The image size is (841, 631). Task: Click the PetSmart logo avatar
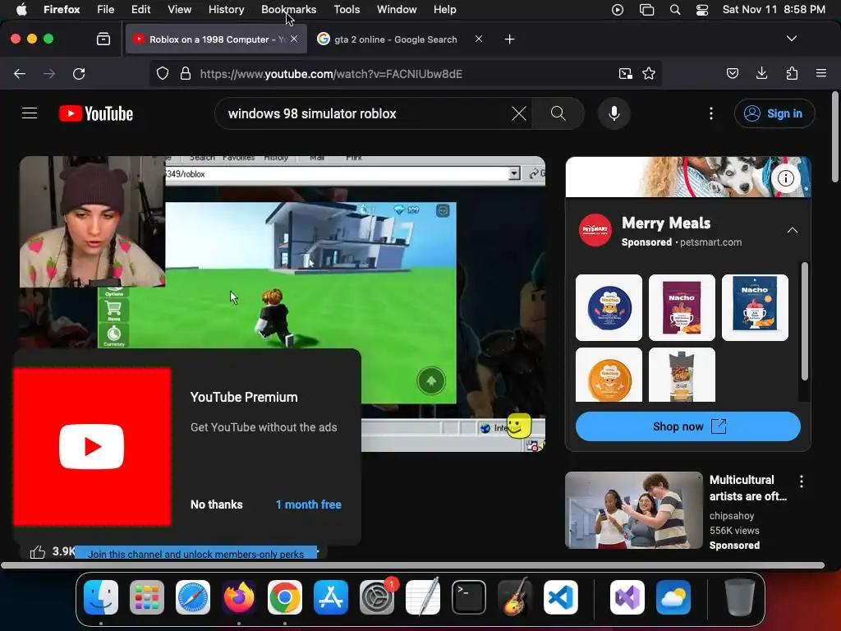(x=595, y=230)
